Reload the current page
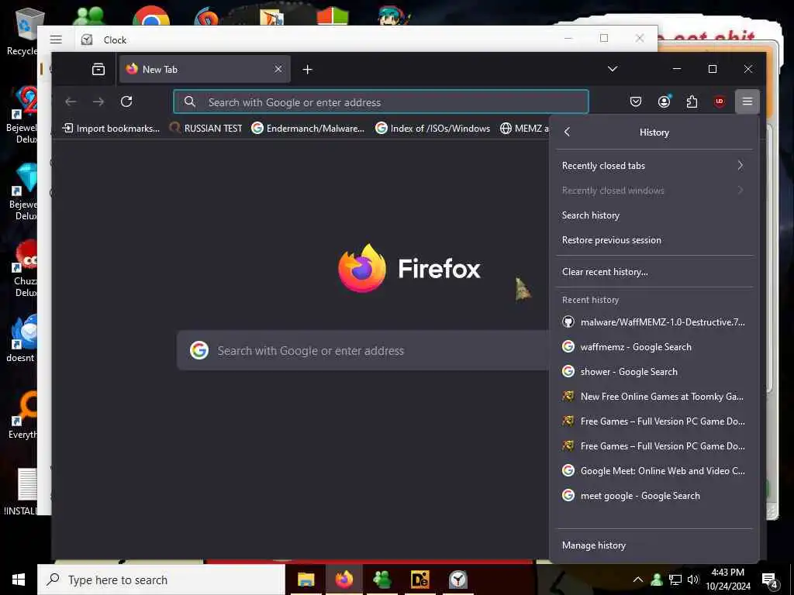Image resolution: width=794 pixels, height=595 pixels. [x=126, y=101]
